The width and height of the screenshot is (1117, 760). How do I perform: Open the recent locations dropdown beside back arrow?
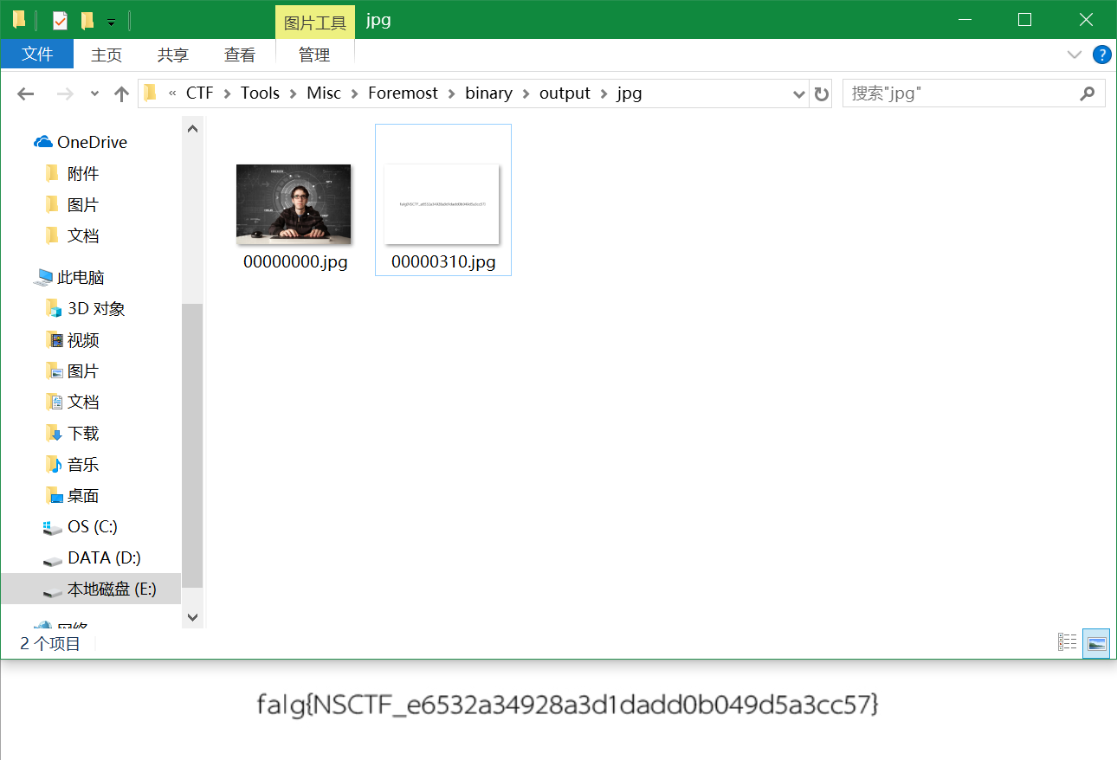click(94, 93)
